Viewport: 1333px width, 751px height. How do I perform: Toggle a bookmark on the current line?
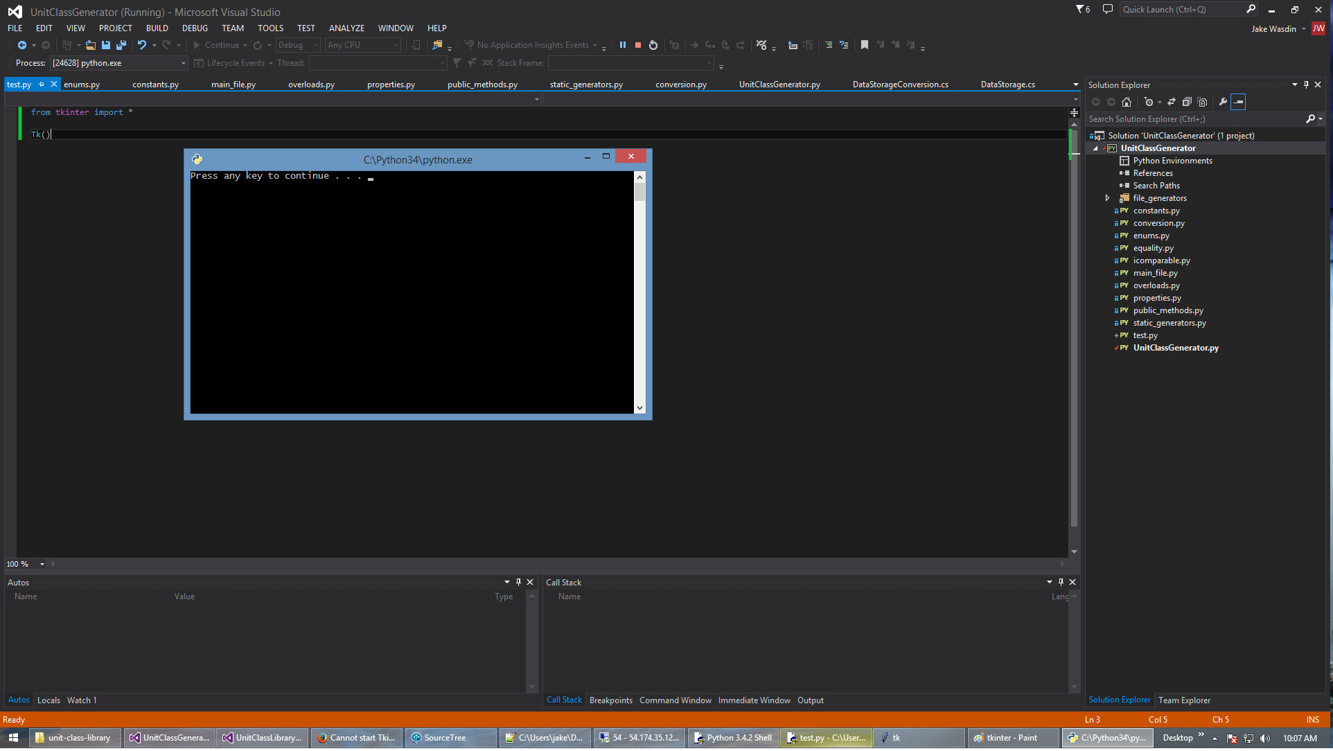[x=864, y=44]
